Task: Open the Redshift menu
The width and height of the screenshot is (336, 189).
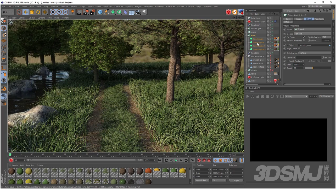Action: tap(190, 6)
